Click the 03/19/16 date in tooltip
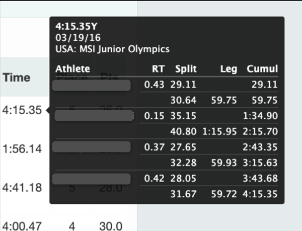Screen dimensions: 302x231 pos(78,38)
